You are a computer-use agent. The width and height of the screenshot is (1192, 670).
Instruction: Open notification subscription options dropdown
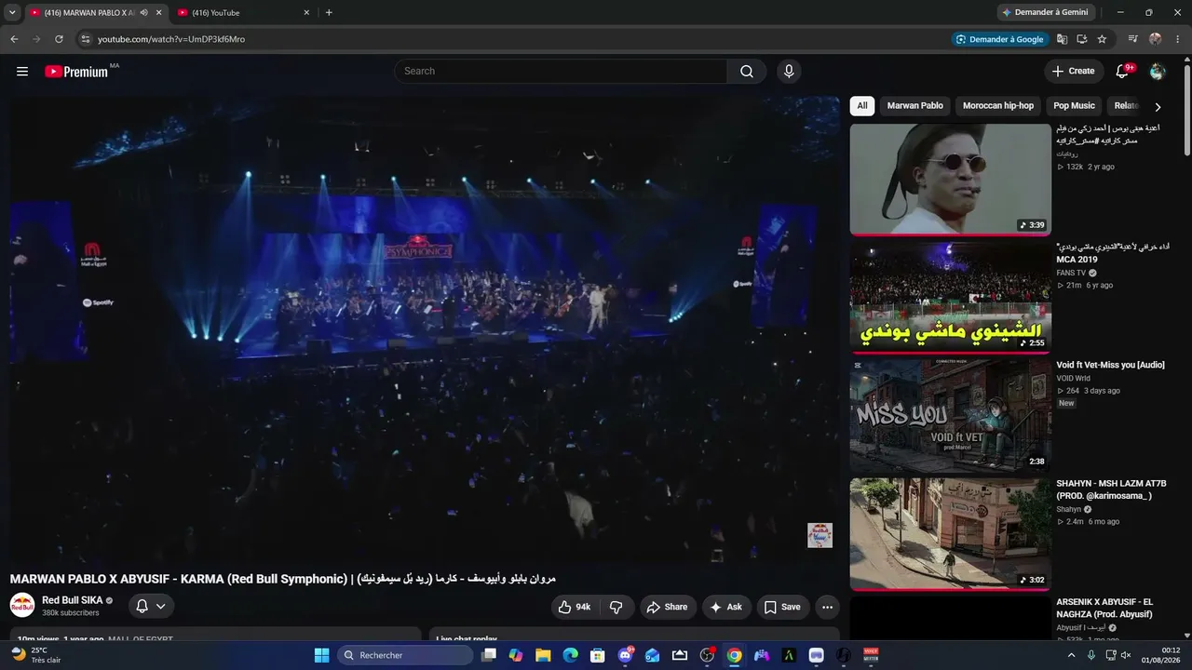click(151, 606)
